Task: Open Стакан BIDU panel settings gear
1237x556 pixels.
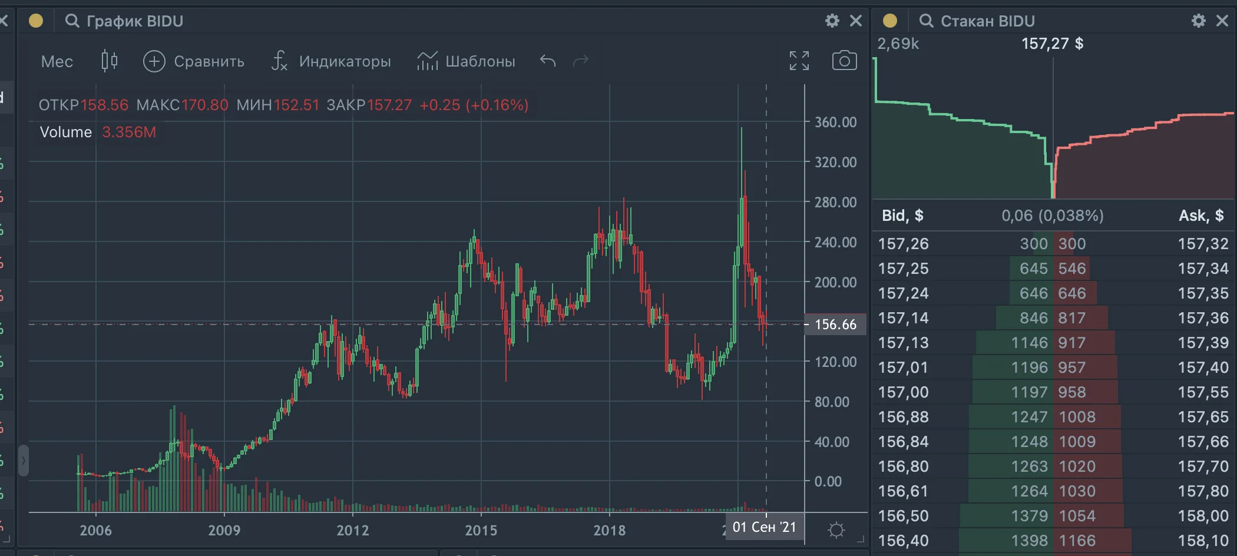Action: [1198, 21]
